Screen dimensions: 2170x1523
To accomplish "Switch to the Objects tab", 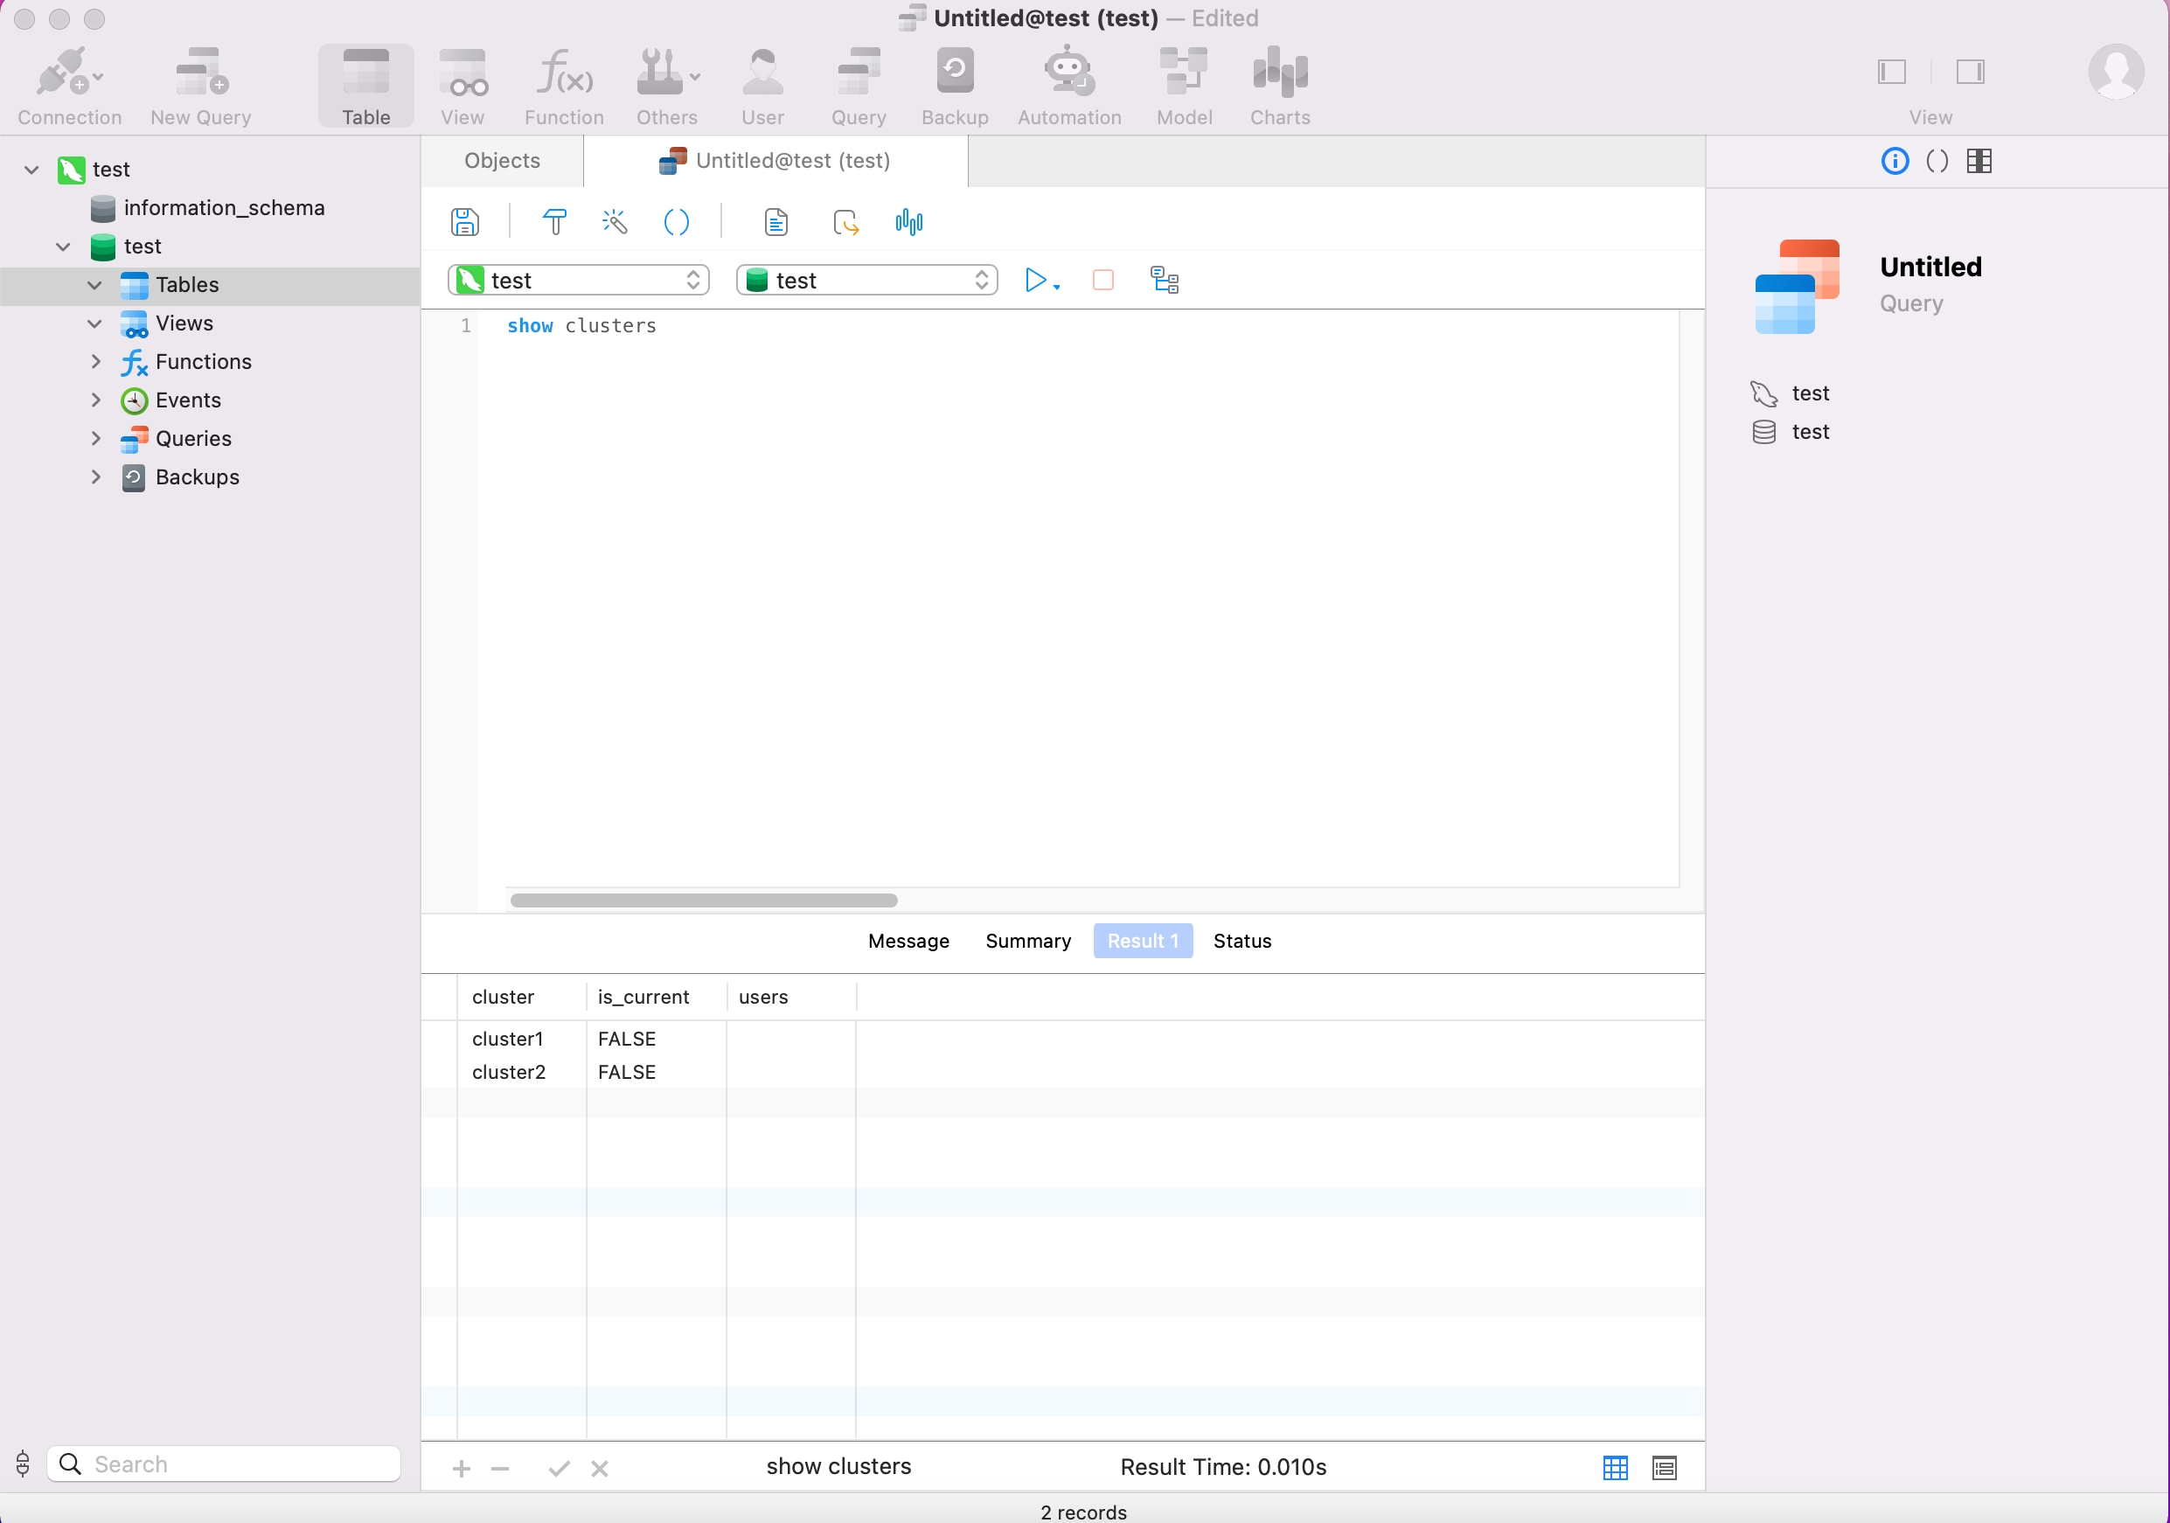I will (x=502, y=161).
